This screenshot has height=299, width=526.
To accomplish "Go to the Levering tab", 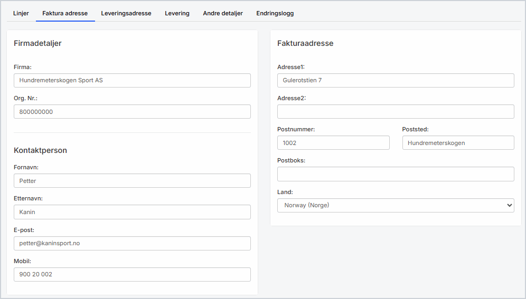I will 177,13.
